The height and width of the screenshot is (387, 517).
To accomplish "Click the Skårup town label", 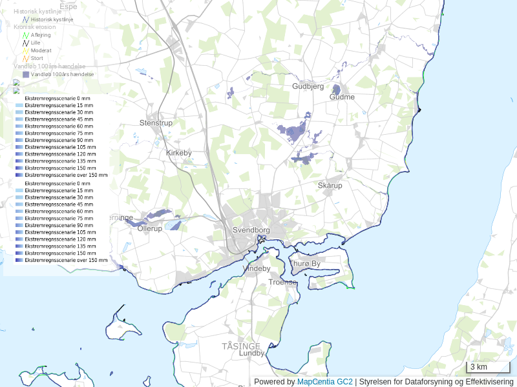I will pyautogui.click(x=330, y=185).
